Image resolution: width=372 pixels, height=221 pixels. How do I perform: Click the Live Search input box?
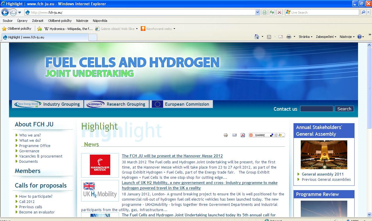coord(322,13)
